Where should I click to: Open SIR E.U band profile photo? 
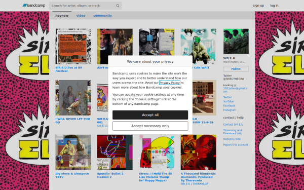236,42
